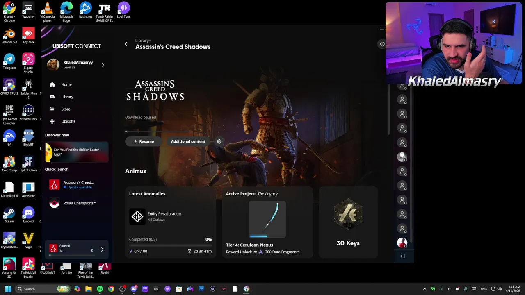Open Windows Start menu
The width and height of the screenshot is (525, 295).
coord(8,289)
